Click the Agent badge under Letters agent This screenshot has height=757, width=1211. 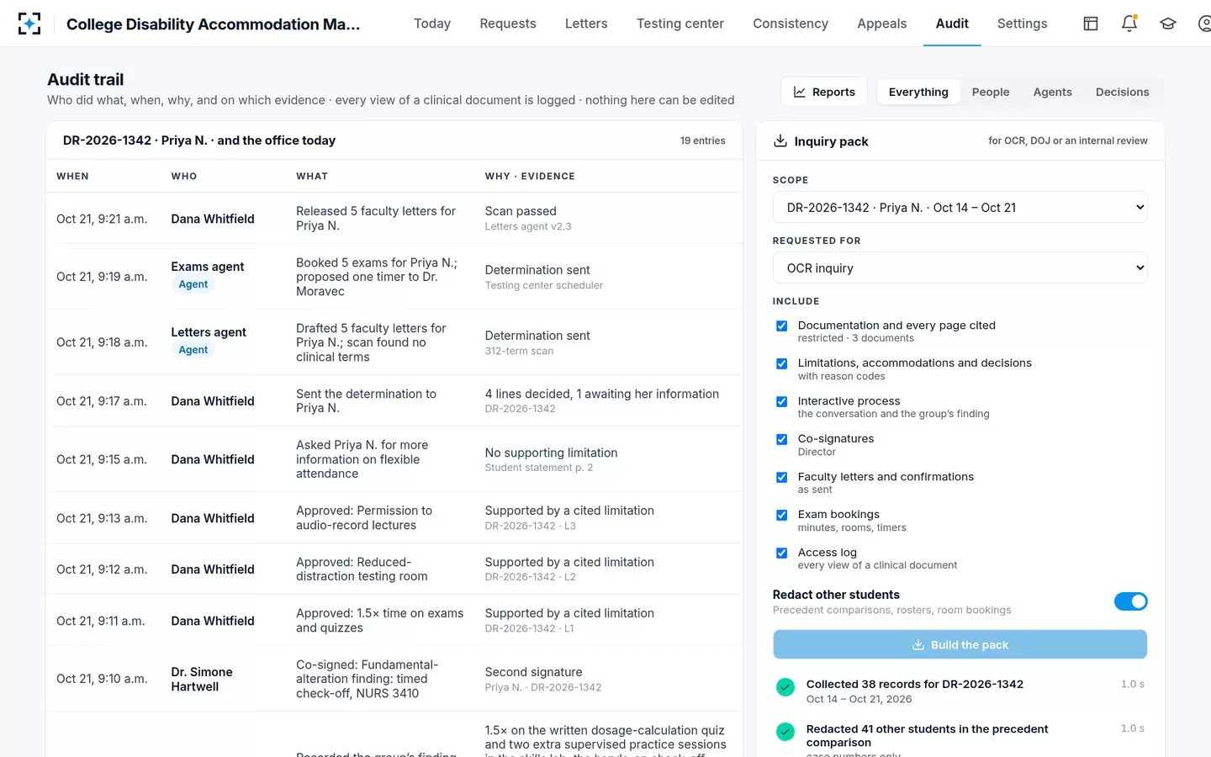(x=193, y=350)
